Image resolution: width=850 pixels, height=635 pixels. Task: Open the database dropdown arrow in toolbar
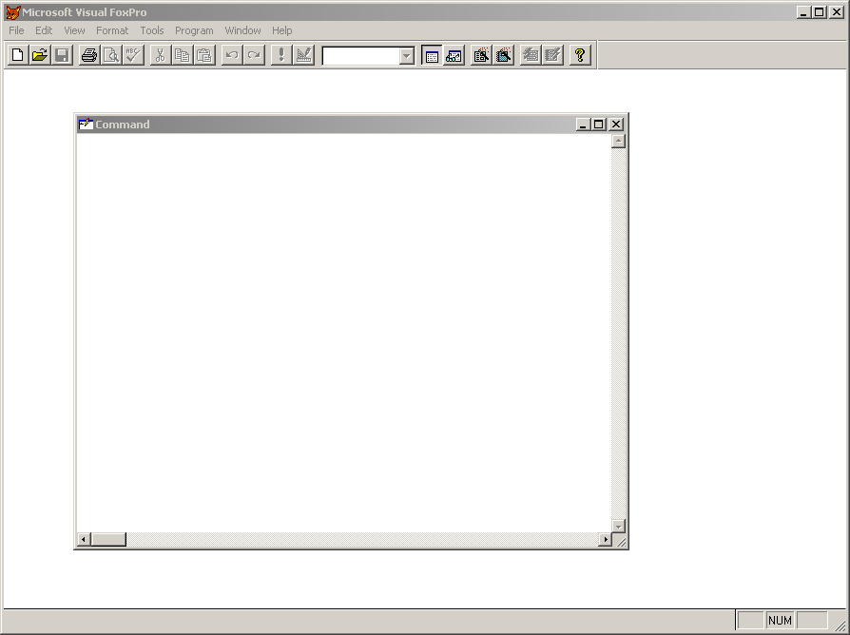[x=407, y=56]
